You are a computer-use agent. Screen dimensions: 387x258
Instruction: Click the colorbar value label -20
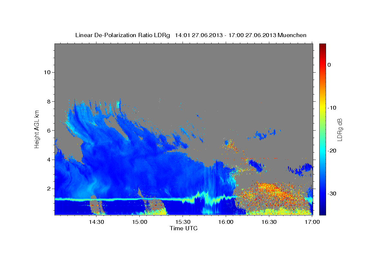pos(332,151)
